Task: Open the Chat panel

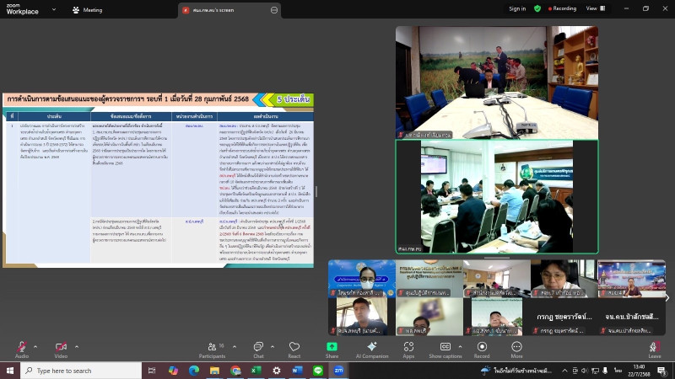Action: [258, 347]
